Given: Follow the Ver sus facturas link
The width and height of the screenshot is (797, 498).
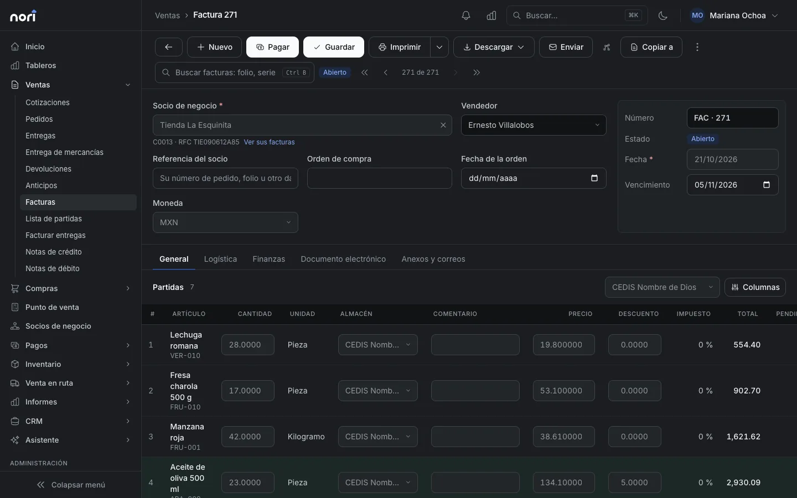Looking at the screenshot, I should [x=269, y=142].
